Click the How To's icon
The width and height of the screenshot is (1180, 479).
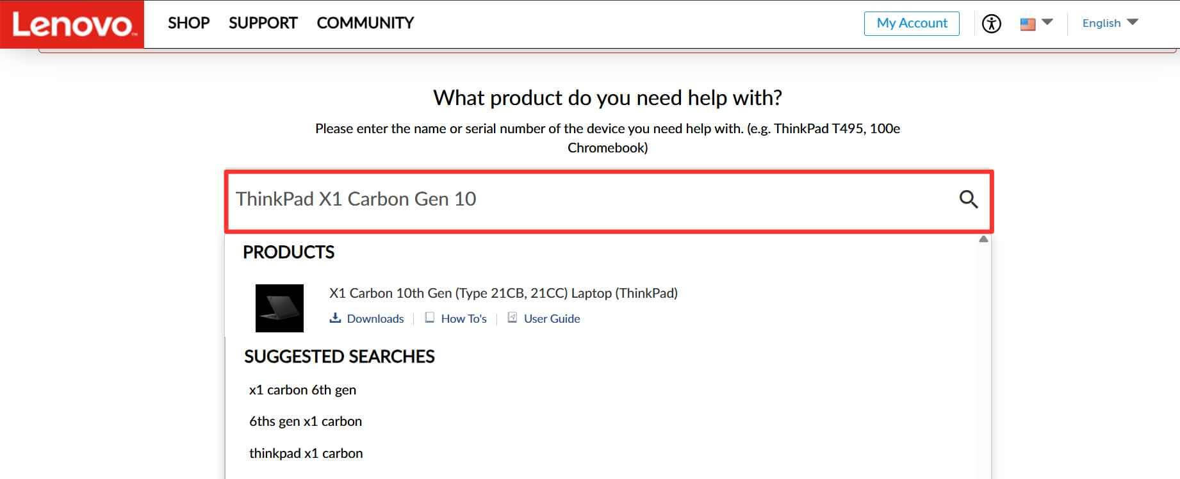(x=429, y=317)
